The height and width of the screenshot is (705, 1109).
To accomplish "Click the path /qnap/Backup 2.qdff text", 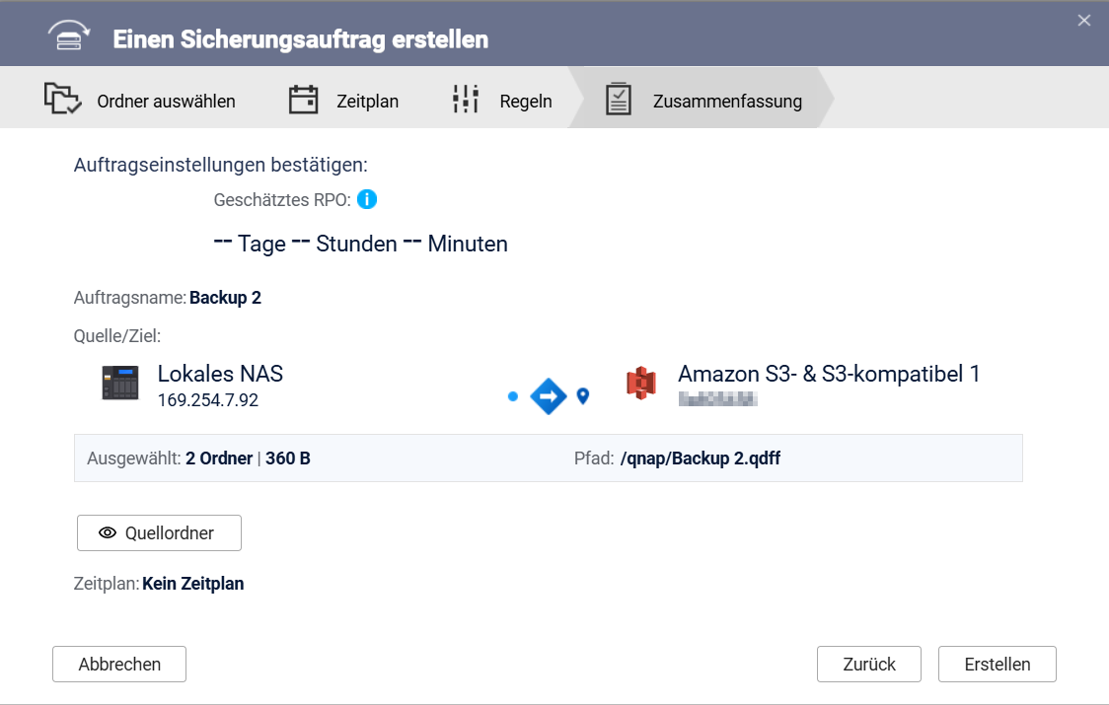I will [x=701, y=458].
